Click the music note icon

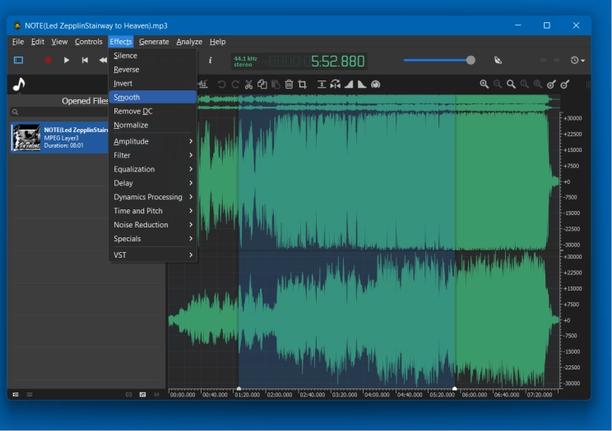coord(19,85)
